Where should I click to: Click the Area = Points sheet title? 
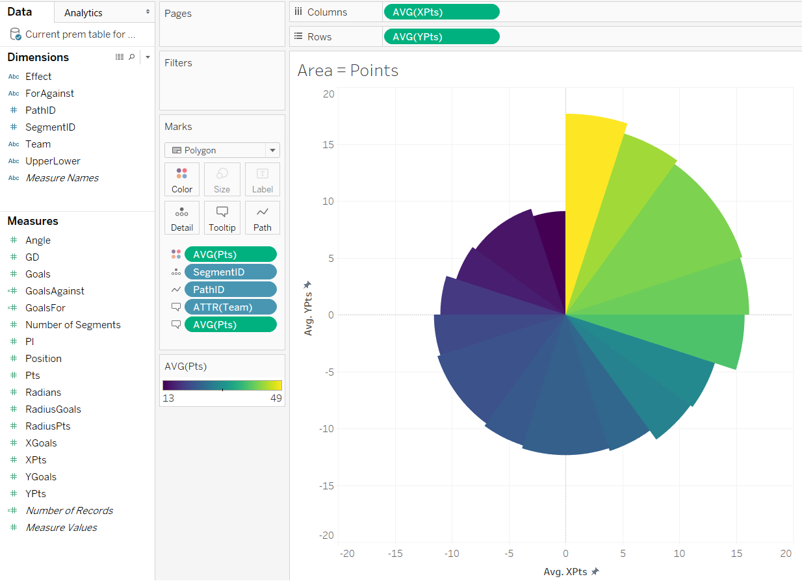(348, 70)
